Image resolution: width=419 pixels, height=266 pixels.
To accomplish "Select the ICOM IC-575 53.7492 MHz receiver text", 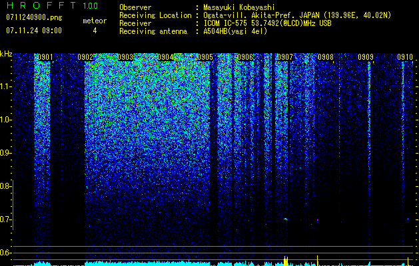I will pos(268,23).
